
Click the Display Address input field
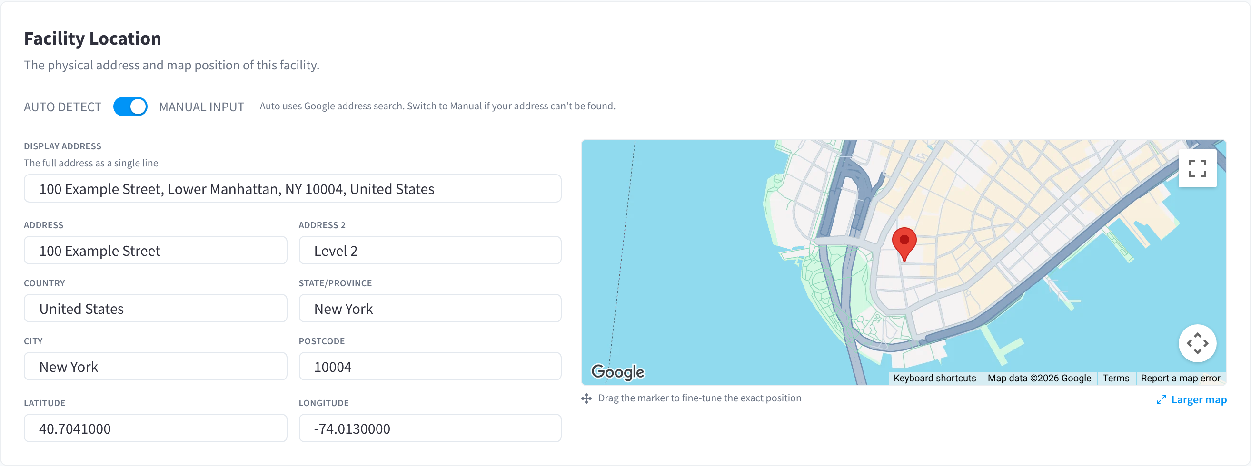[293, 189]
